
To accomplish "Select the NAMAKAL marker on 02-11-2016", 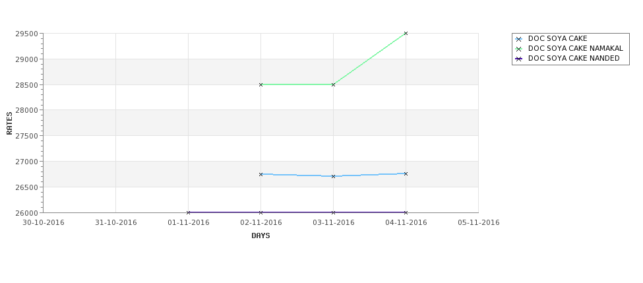I will (x=260, y=84).
